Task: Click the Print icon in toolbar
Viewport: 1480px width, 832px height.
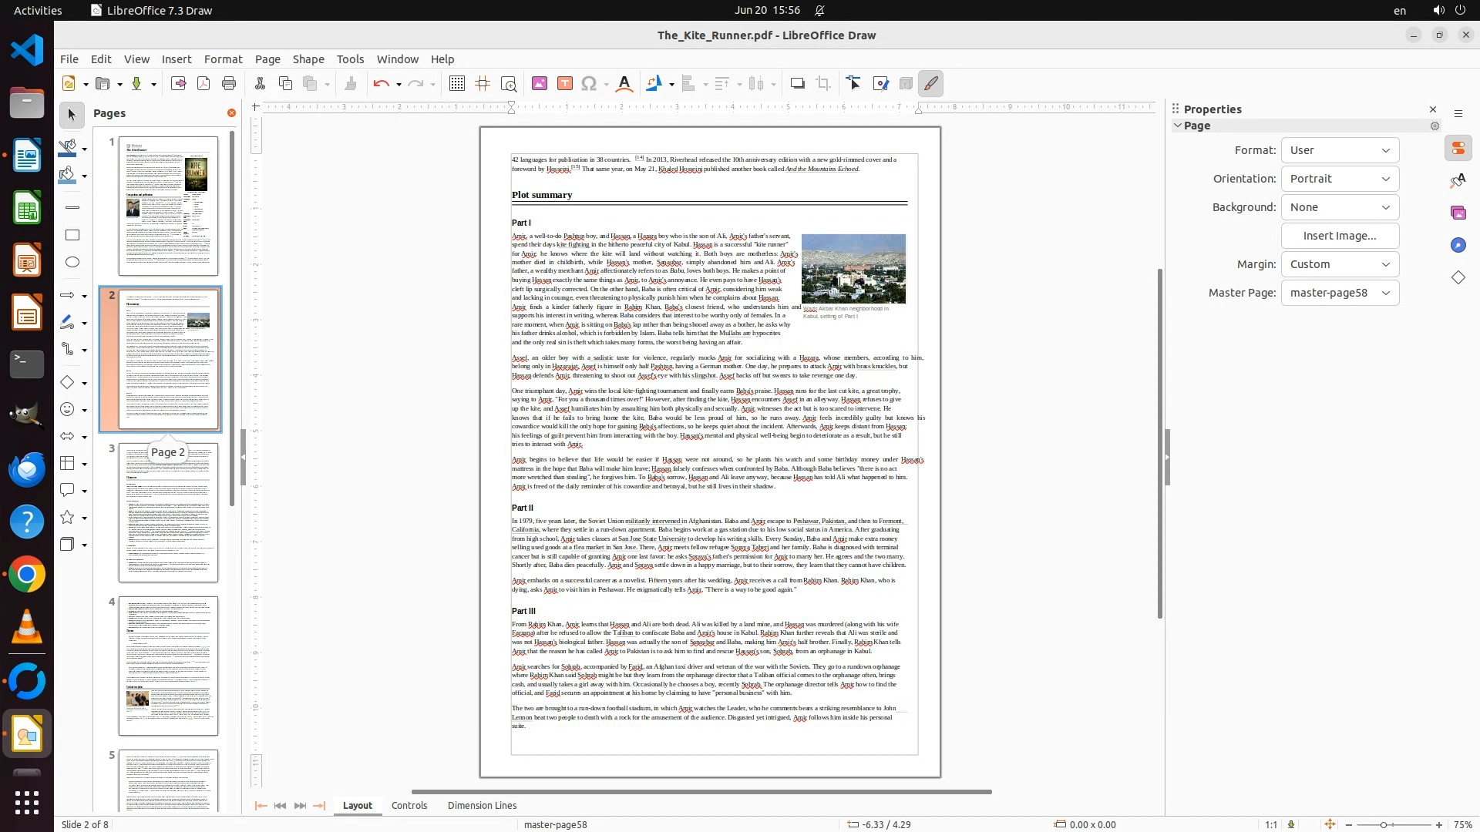Action: [229, 83]
